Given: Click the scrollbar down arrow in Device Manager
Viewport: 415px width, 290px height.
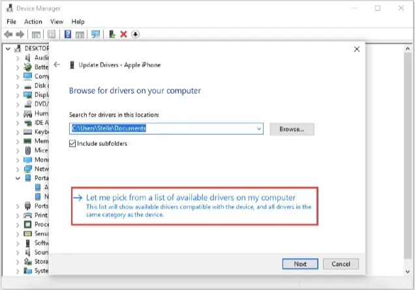Looking at the screenshot, I should 408,272.
